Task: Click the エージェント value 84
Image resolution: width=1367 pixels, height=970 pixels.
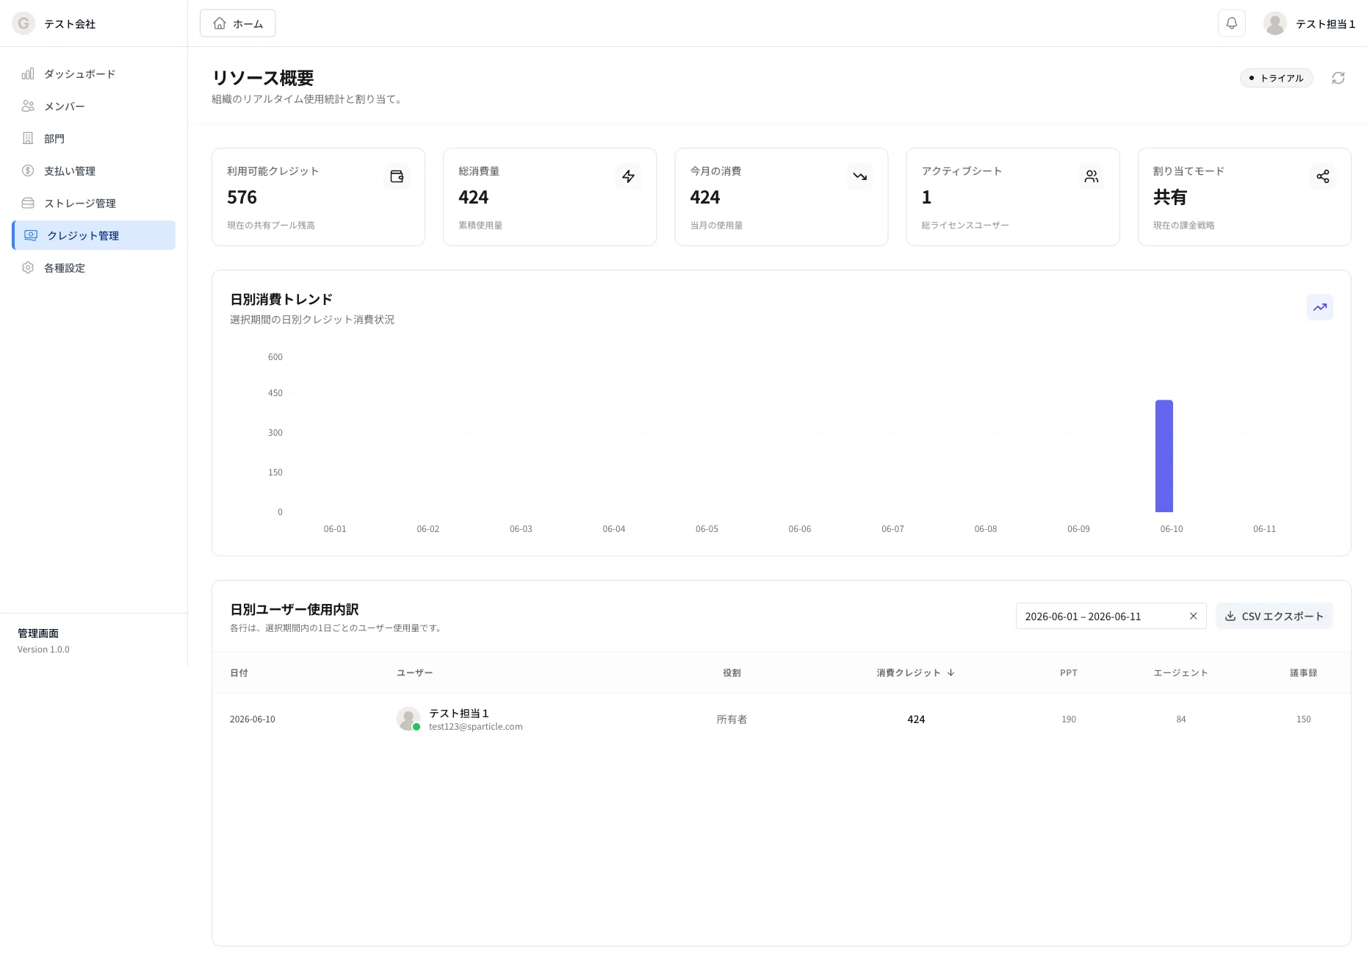Action: click(1180, 719)
